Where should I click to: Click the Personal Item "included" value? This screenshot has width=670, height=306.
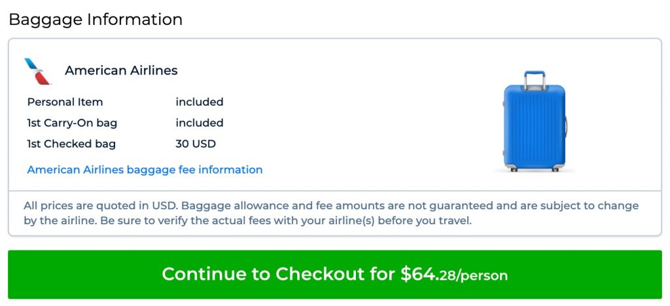pos(199,102)
